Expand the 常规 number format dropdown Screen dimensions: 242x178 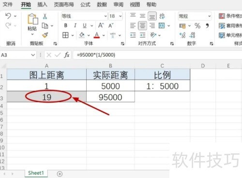click(209, 16)
